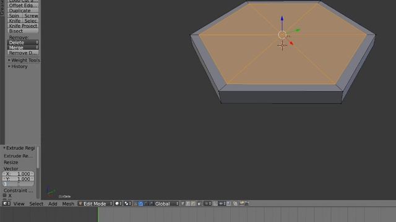Image resolution: width=396 pixels, height=222 pixels.
Task: Collapse the Extrude Region operator panel
Action: (x=19, y=148)
